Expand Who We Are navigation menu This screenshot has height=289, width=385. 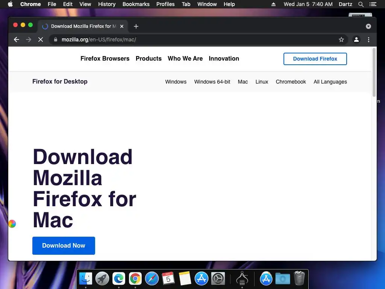pos(185,58)
